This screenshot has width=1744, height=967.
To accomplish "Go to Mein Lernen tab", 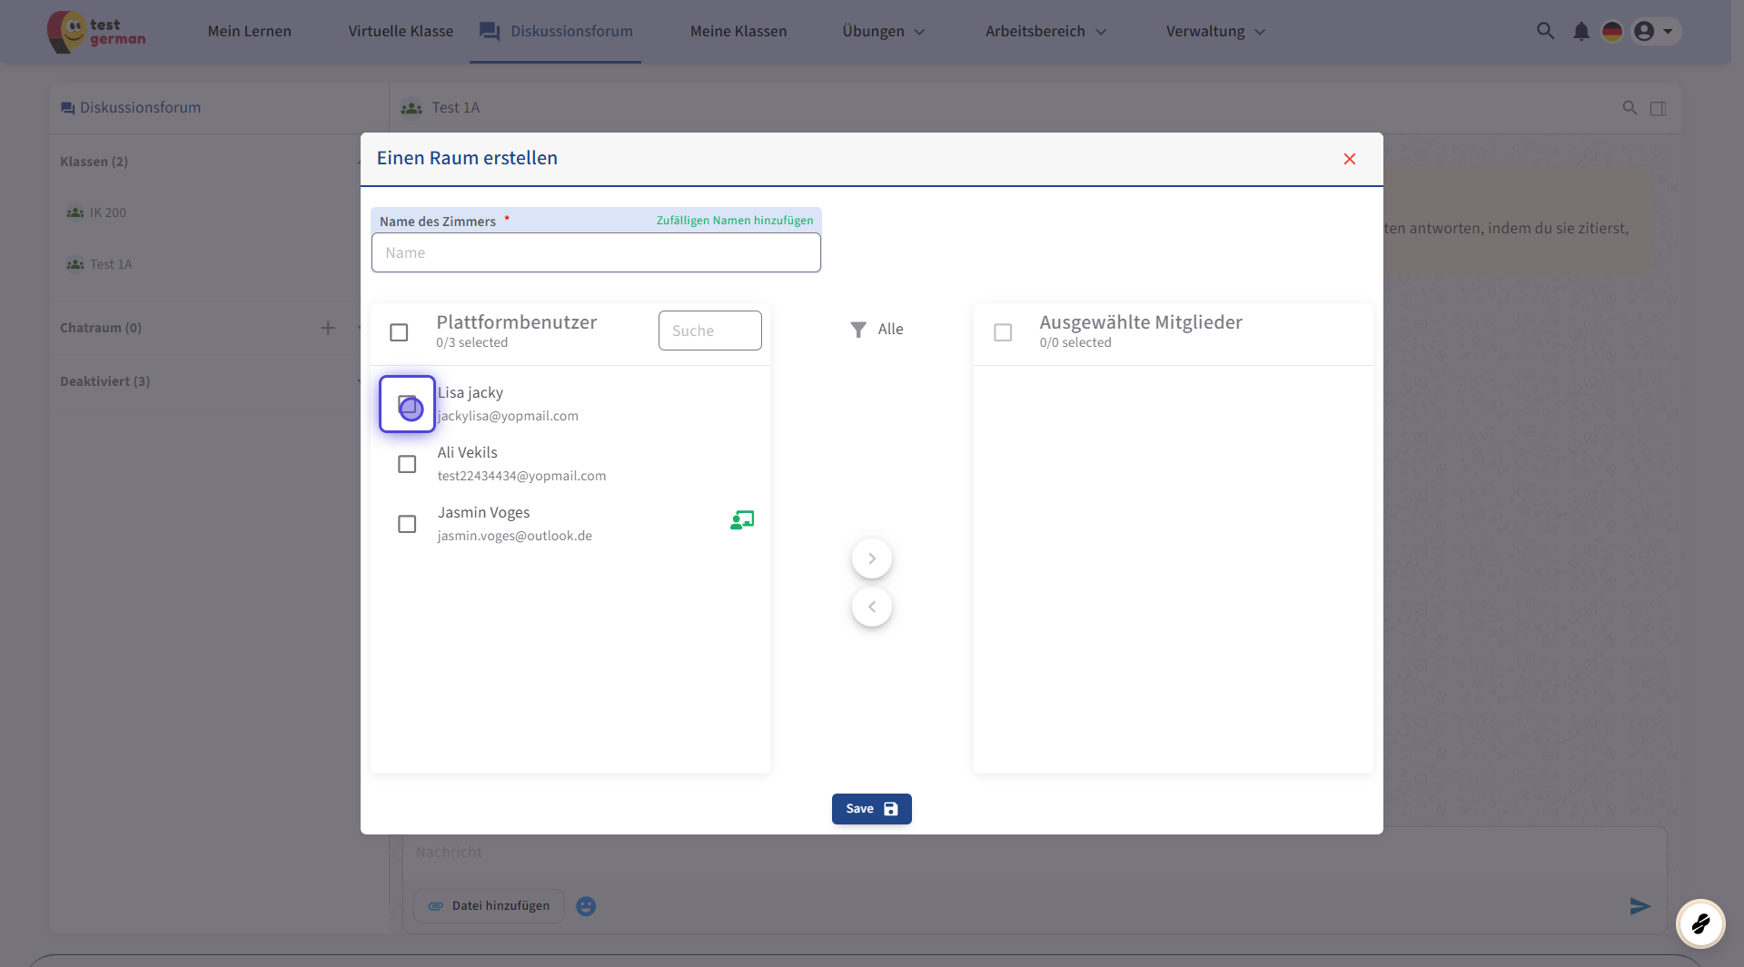I will point(249,32).
